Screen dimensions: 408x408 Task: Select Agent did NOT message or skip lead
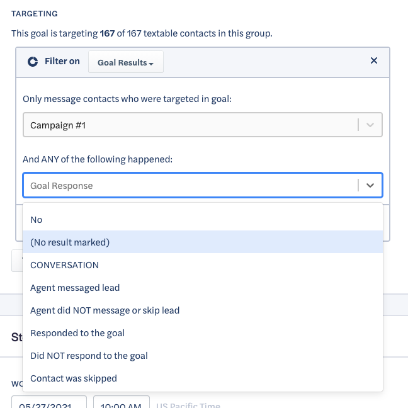click(x=203, y=310)
